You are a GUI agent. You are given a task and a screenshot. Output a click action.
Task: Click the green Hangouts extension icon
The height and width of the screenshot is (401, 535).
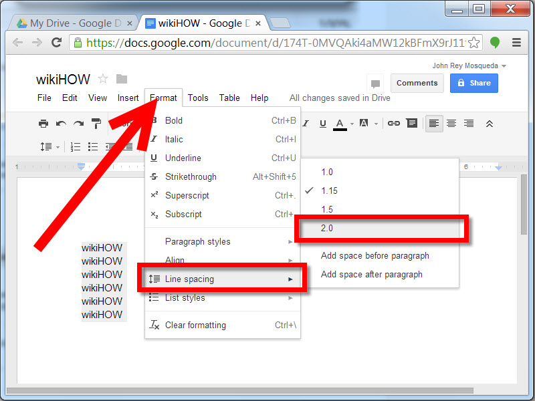pyautogui.click(x=495, y=42)
